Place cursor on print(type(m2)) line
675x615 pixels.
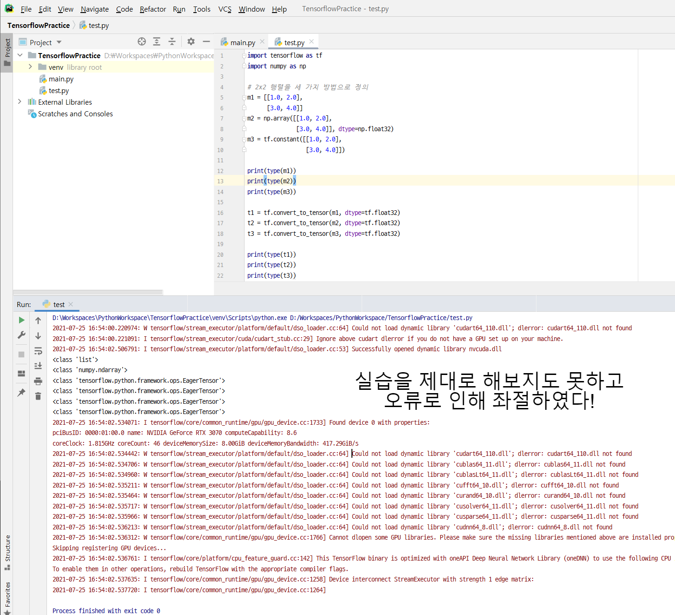pyautogui.click(x=271, y=181)
